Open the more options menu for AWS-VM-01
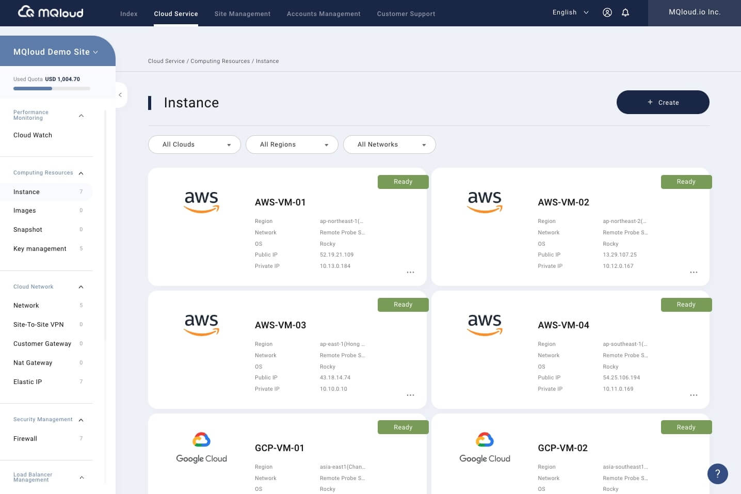The width and height of the screenshot is (741, 494). [410, 272]
